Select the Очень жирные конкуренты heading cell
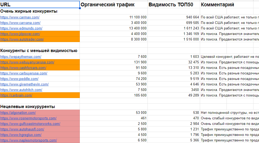 click(x=40, y=11)
